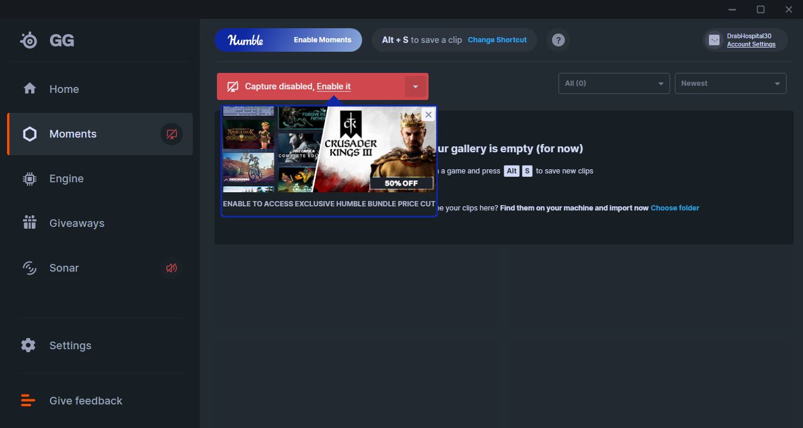Click the DrabHospital30 avatar icon

714,40
